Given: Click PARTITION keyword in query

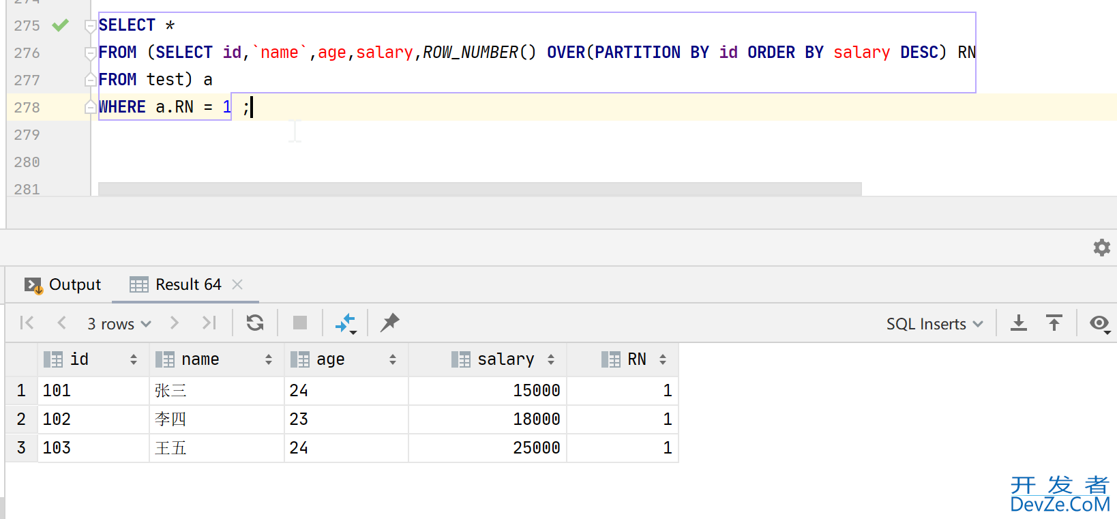Looking at the screenshot, I should (x=638, y=53).
